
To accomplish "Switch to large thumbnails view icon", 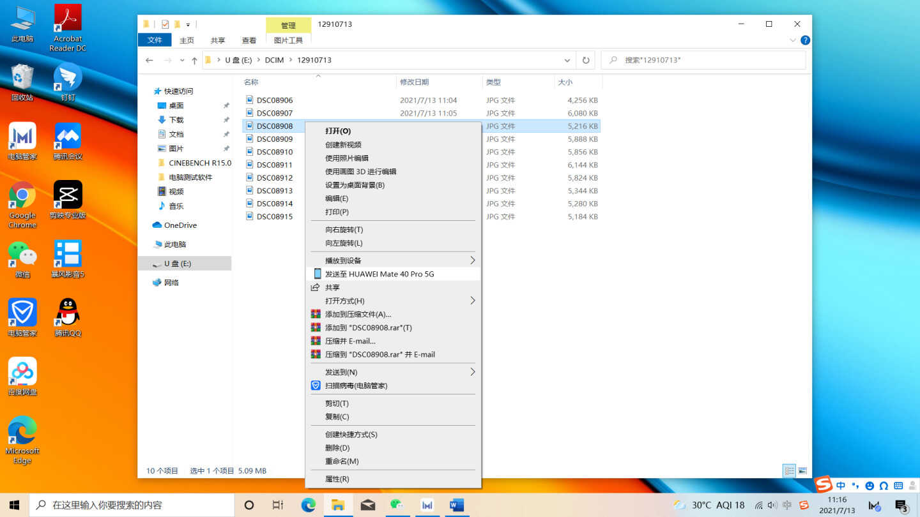I will [x=802, y=471].
